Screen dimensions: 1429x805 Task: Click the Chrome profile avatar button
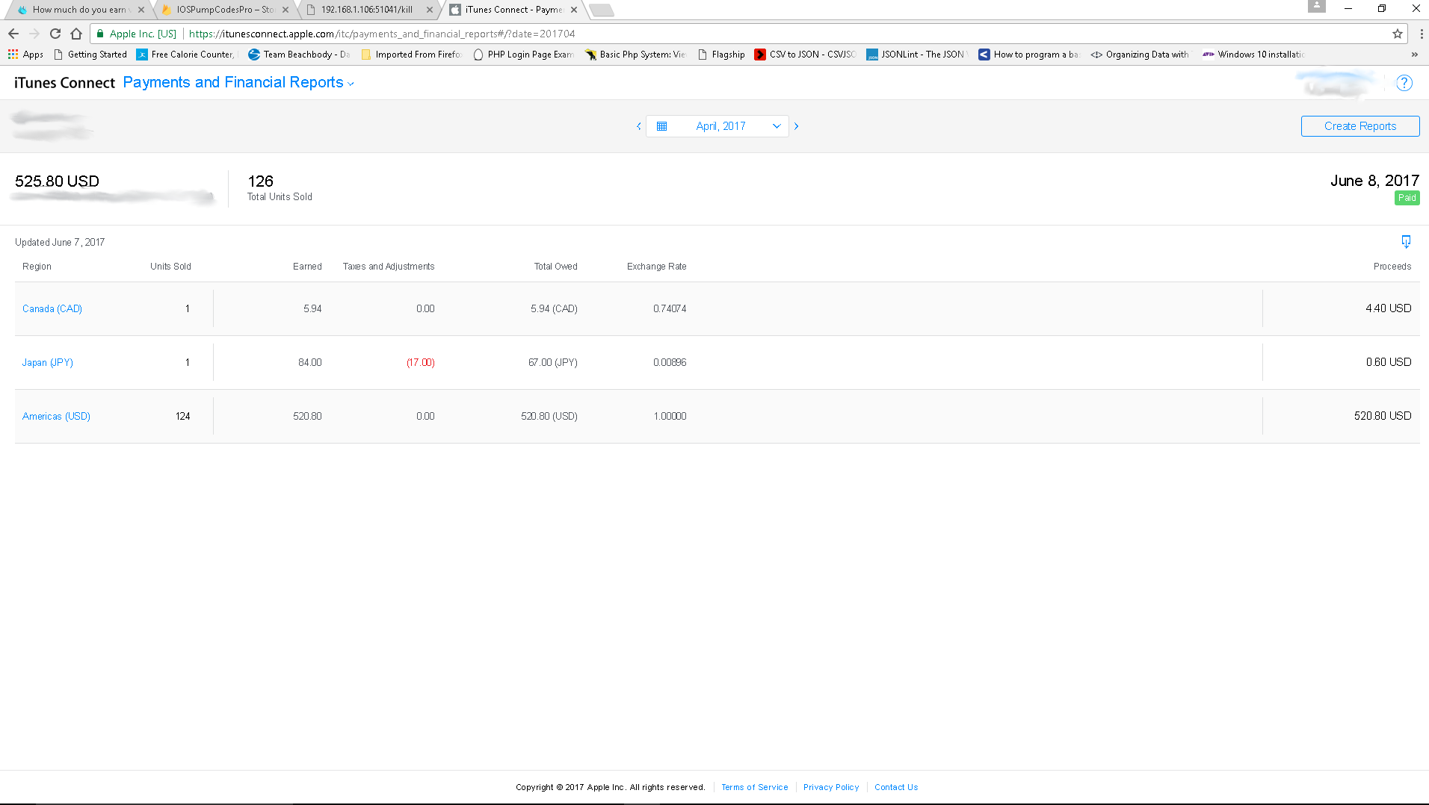(1317, 7)
